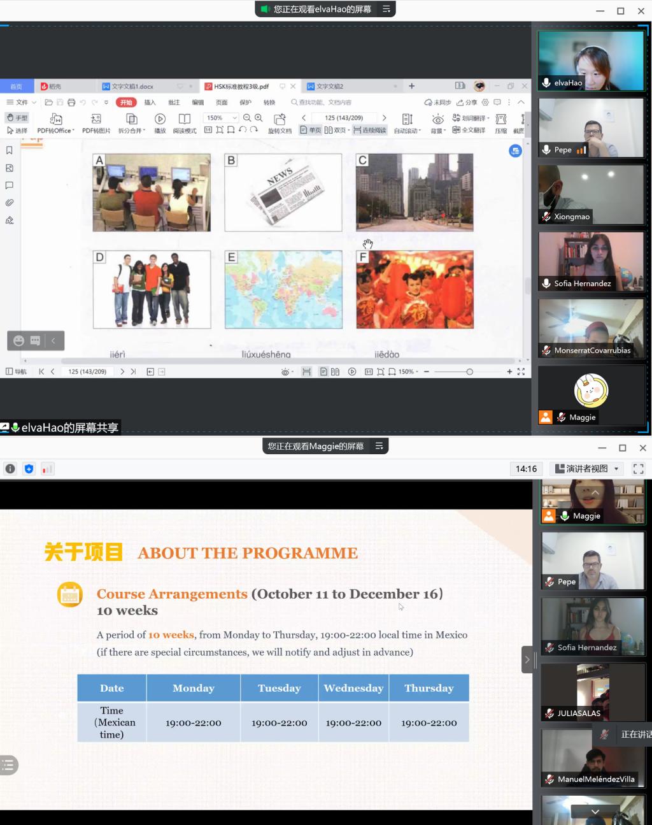This screenshot has height=825, width=652.
Task: Click the zoom out magnifier in PDF toolbar
Action: [x=247, y=118]
